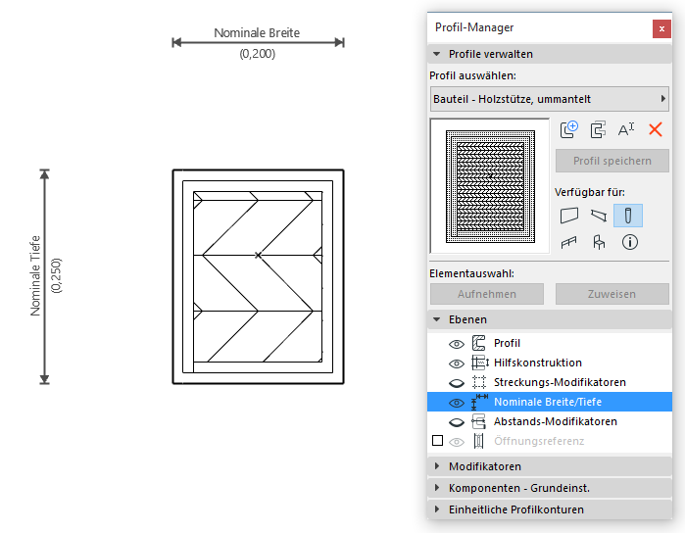The image size is (685, 533).
Task: Select the Nominale Breite/Tiefe layer row
Action: point(550,402)
